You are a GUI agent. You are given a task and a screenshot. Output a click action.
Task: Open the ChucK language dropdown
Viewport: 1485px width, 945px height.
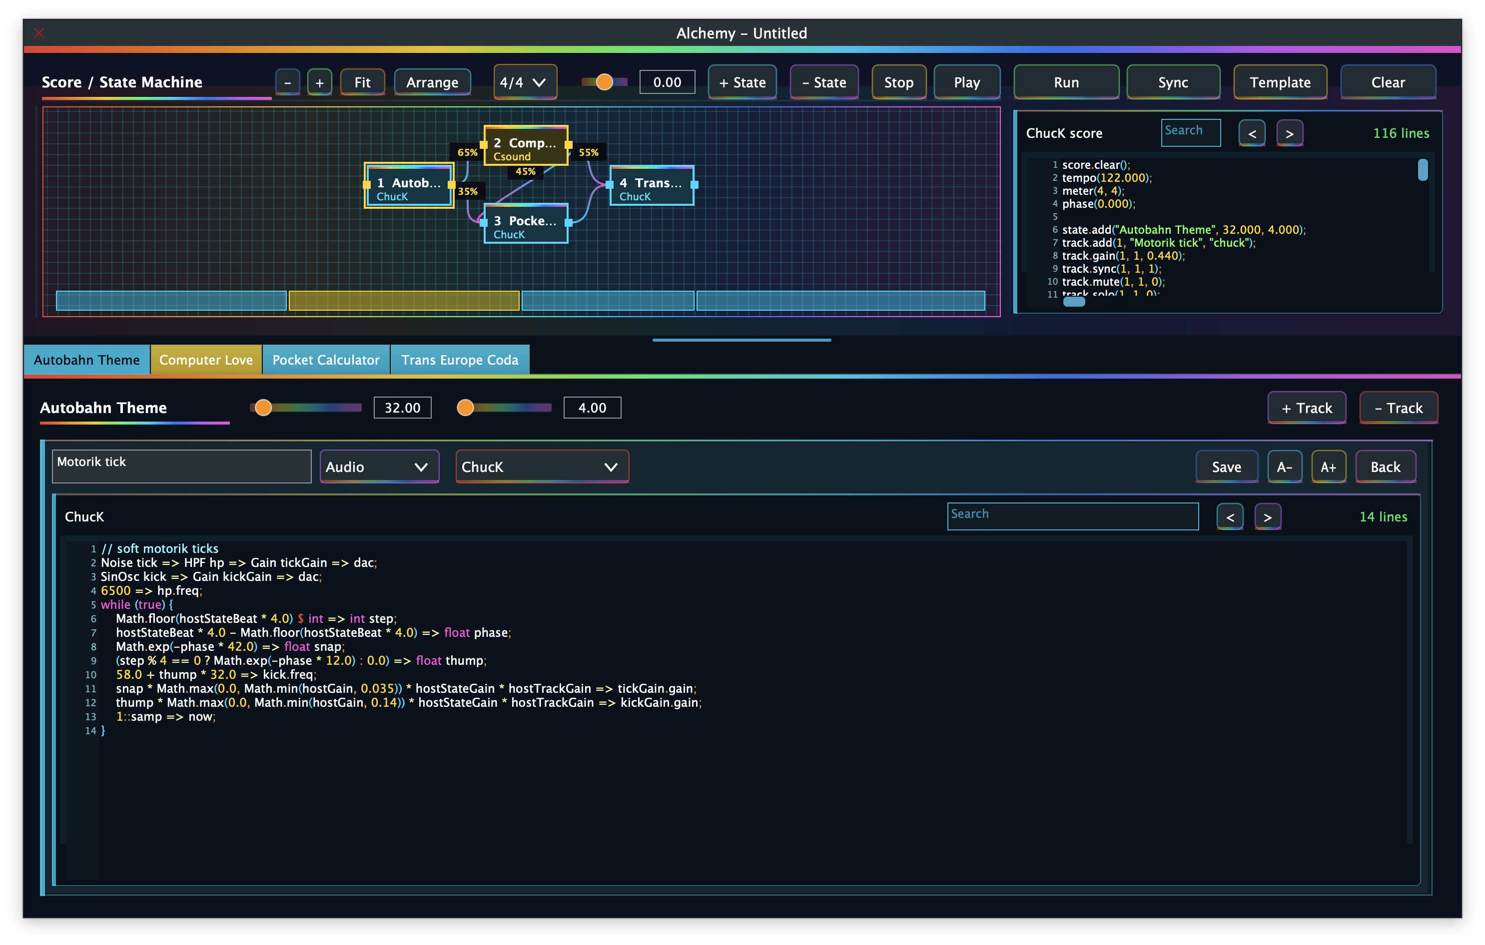[542, 467]
